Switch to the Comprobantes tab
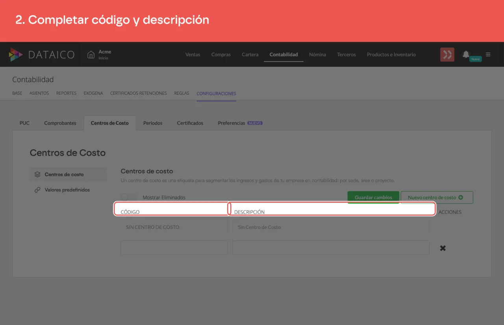 pyautogui.click(x=60, y=123)
